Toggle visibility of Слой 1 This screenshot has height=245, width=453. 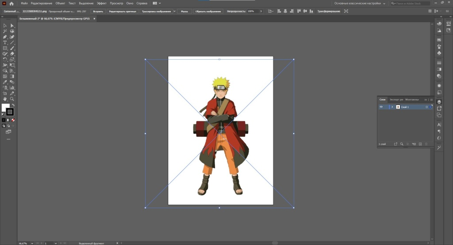(x=381, y=107)
